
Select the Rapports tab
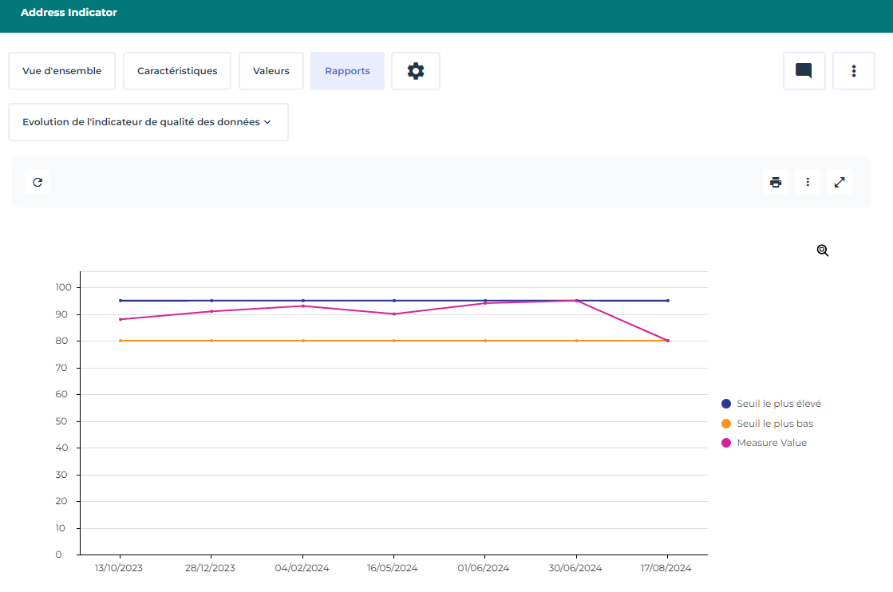[x=347, y=71]
